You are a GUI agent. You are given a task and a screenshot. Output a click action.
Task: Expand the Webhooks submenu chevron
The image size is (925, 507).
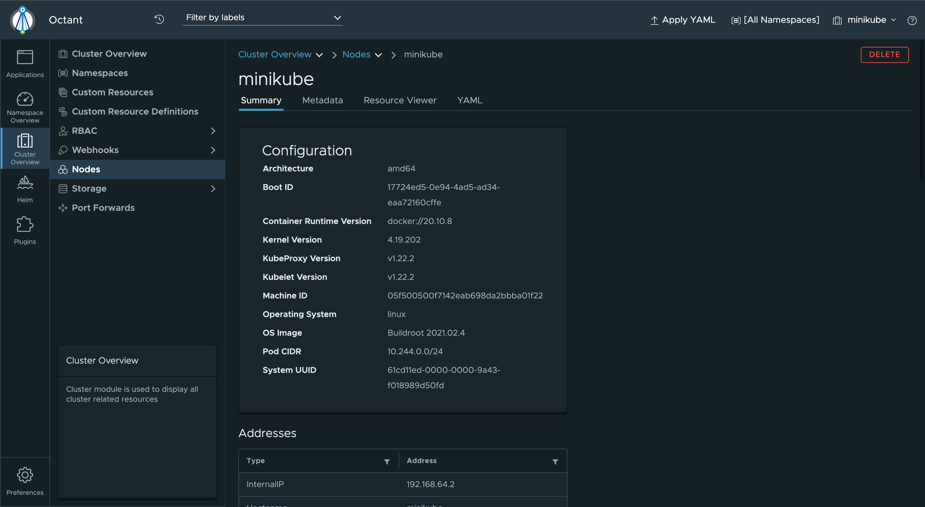click(x=213, y=150)
